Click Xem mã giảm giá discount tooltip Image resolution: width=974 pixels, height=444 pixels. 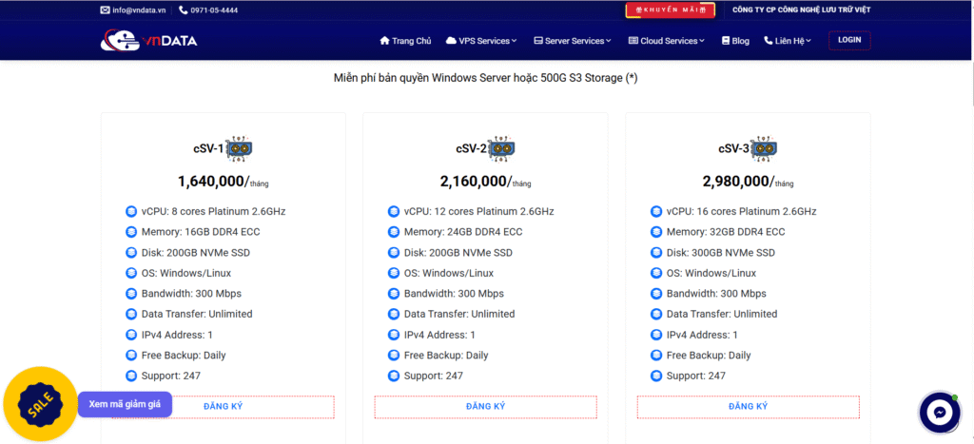pos(125,404)
